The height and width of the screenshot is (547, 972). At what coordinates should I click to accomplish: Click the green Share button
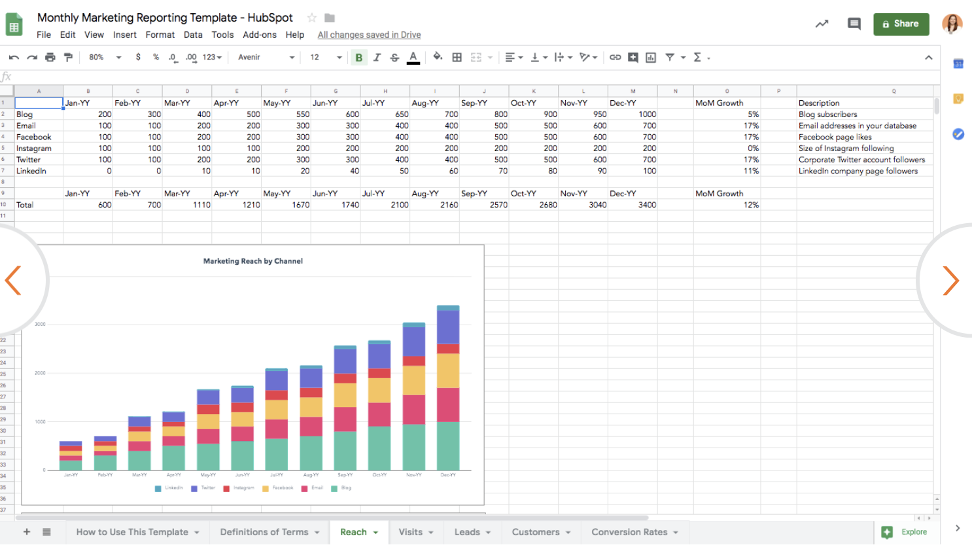[901, 24]
